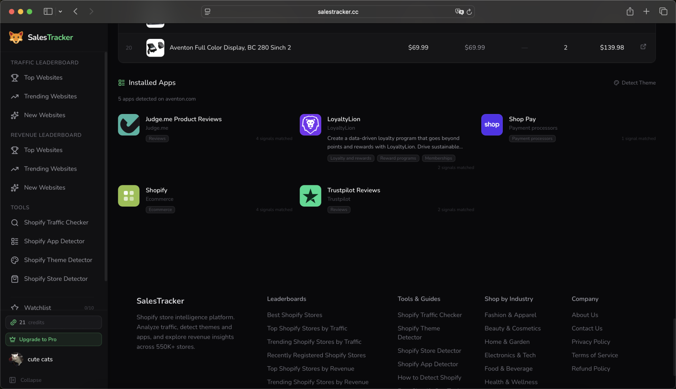Go back in Safari history
Viewport: 676px width, 389px height.
(76, 11)
